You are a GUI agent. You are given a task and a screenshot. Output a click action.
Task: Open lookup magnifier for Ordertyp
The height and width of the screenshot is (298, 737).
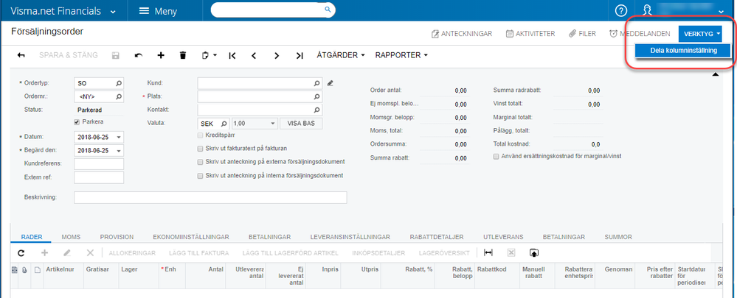(119, 83)
